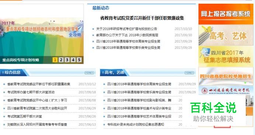Click date 2017/06/13 in 综合信息
This screenshot has width=255, height=135.
pyautogui.click(x=87, y=124)
